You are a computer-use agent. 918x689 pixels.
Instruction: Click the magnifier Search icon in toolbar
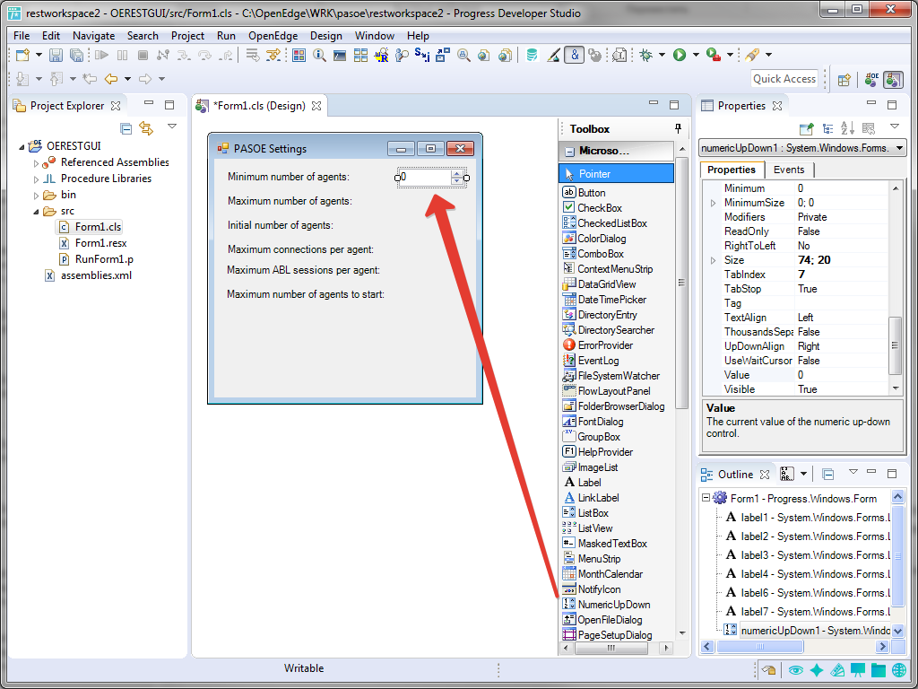tap(319, 55)
